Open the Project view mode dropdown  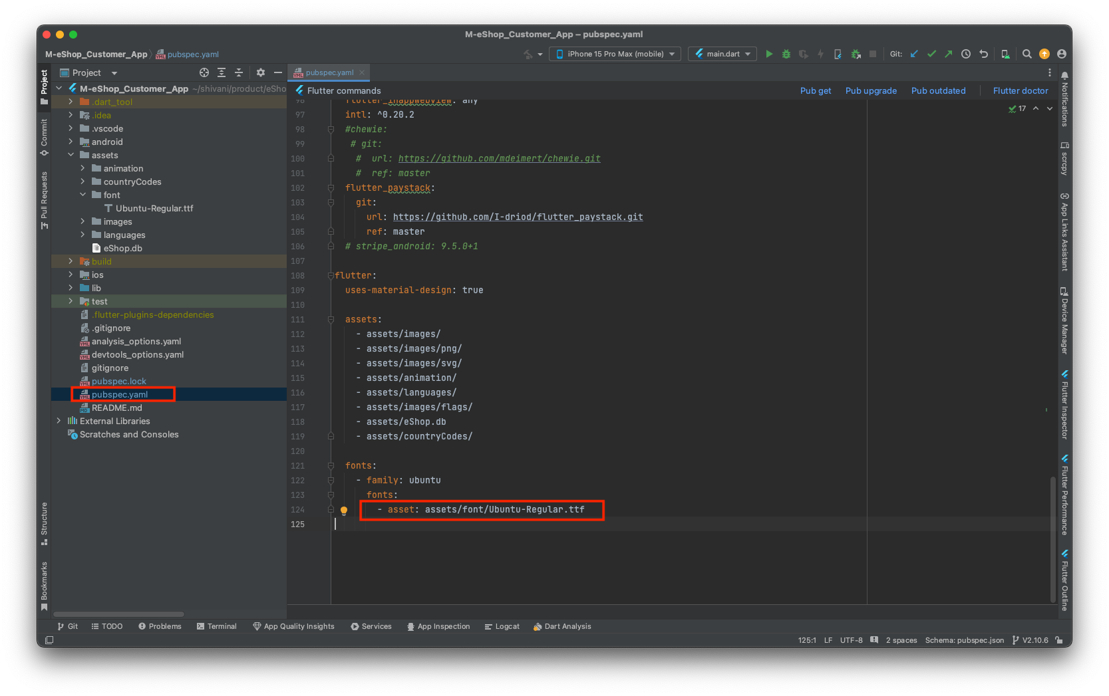coord(88,72)
